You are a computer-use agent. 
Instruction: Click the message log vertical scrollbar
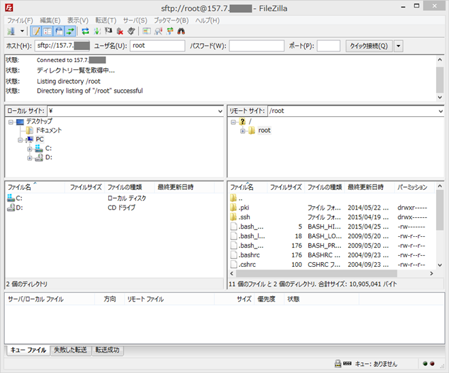440,80
